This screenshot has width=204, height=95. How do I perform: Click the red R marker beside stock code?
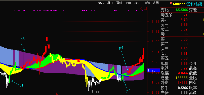(171, 2)
